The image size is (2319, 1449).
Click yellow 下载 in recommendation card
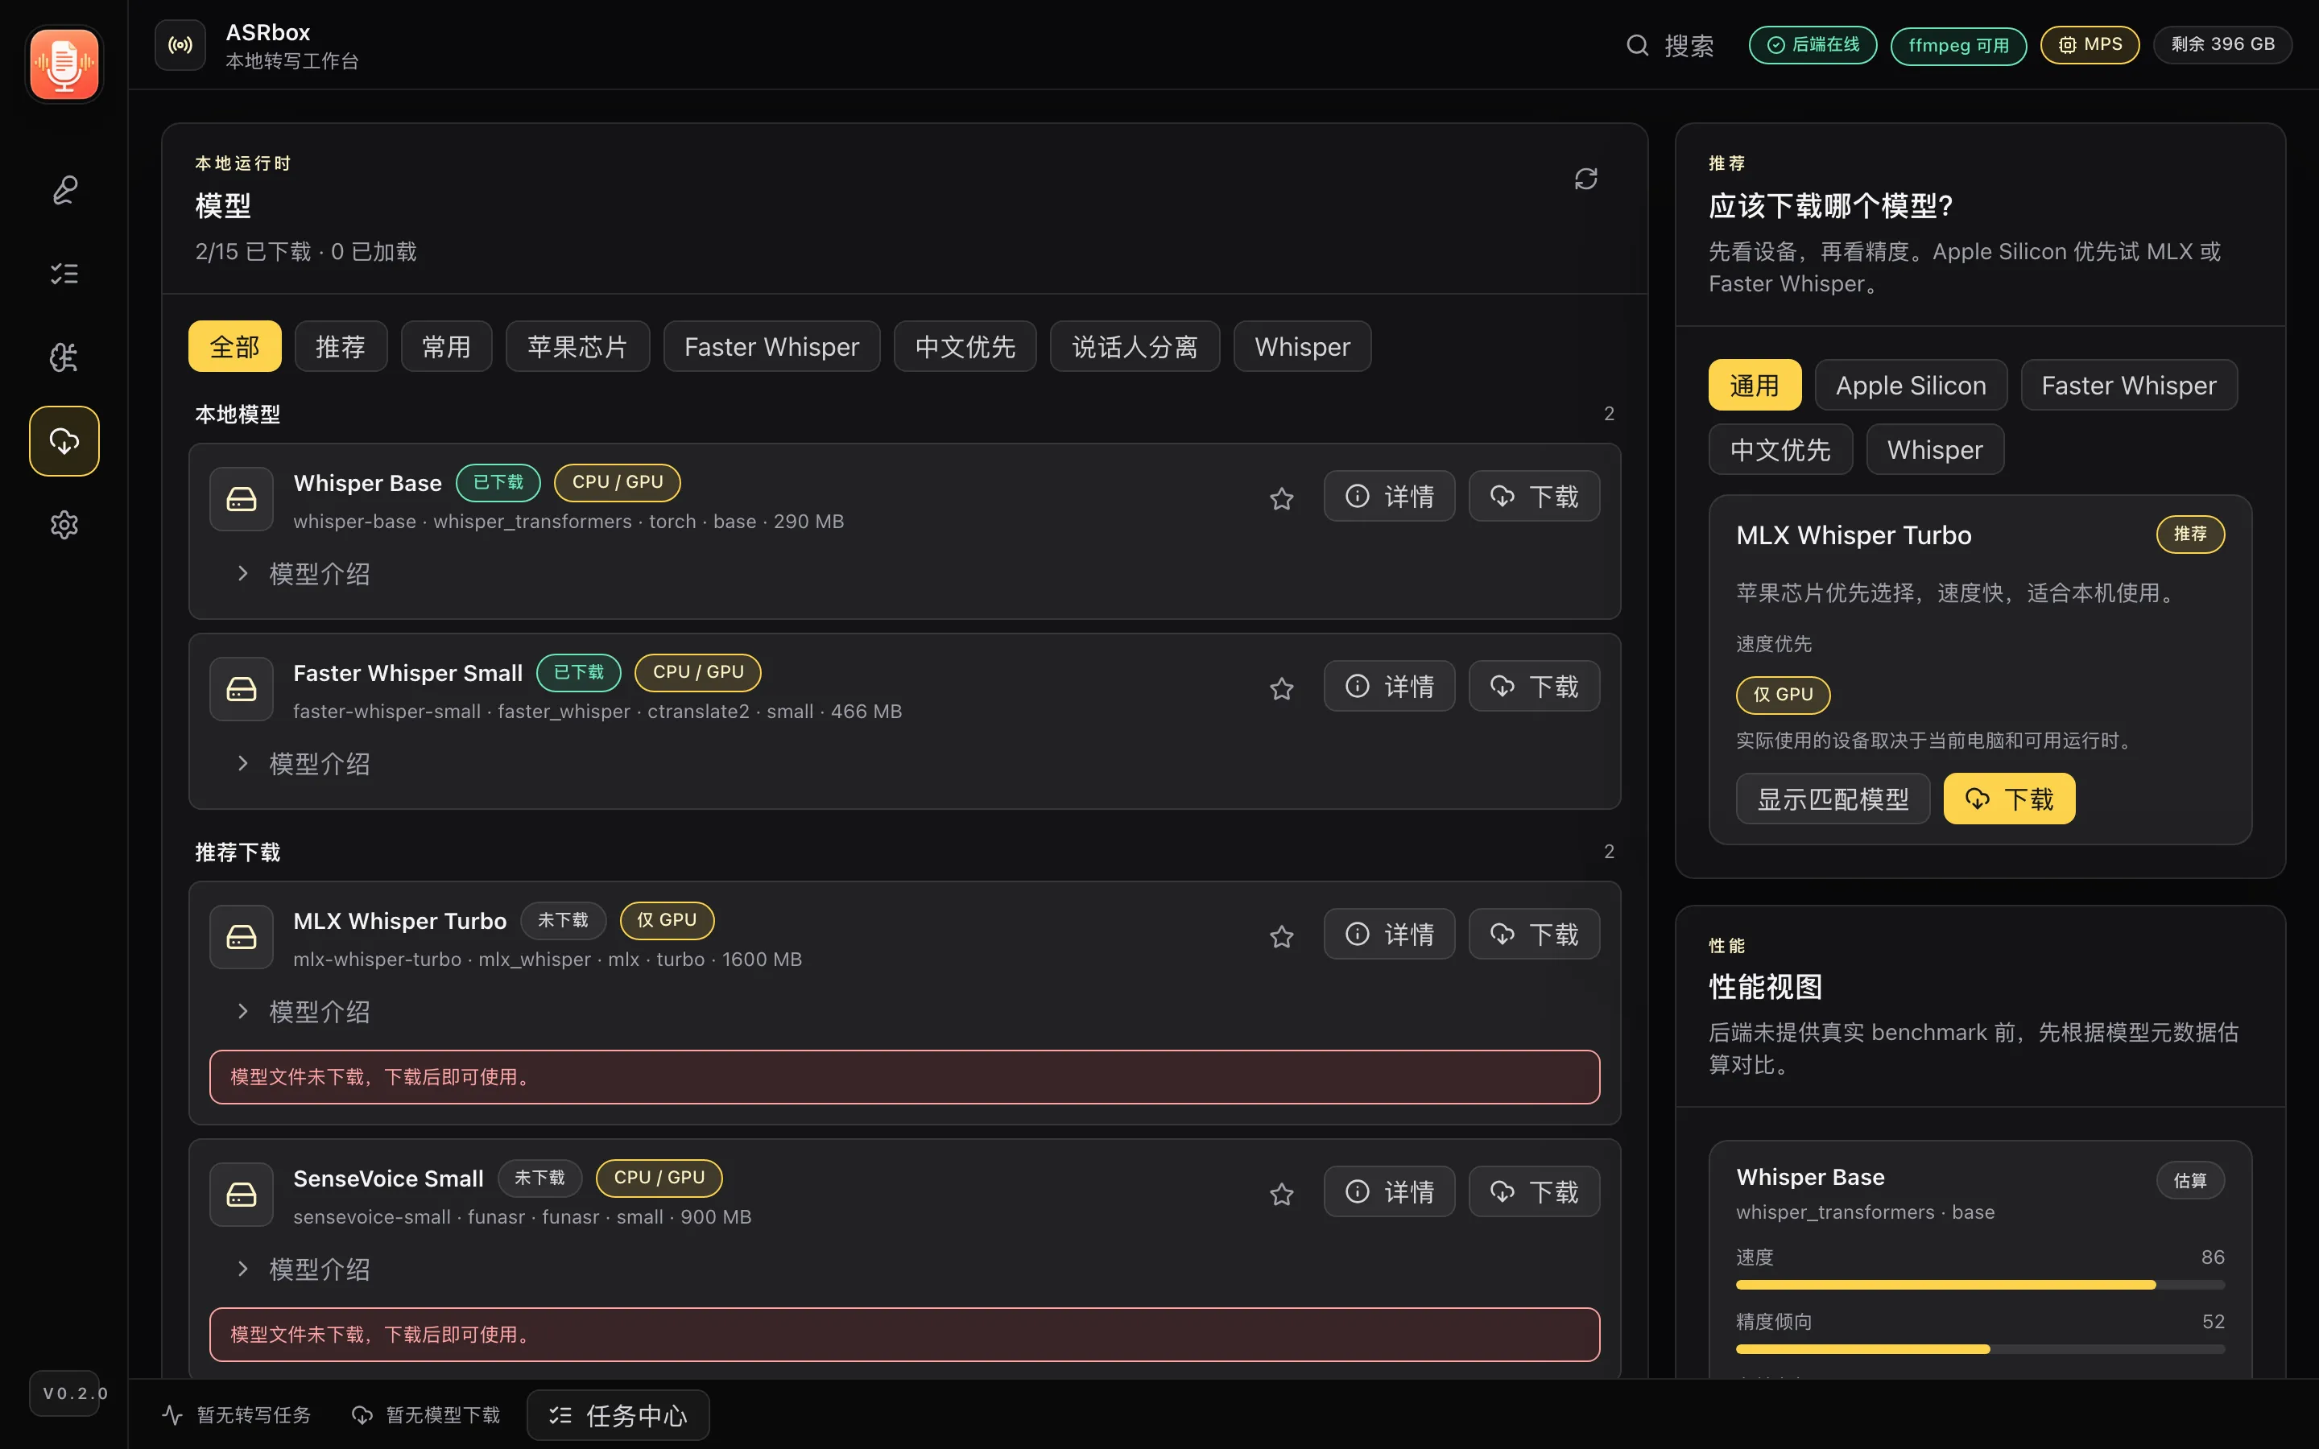(x=2008, y=799)
